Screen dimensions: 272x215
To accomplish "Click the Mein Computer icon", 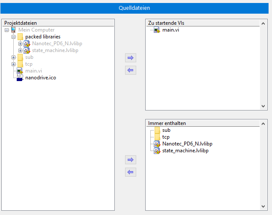I will click(13, 30).
